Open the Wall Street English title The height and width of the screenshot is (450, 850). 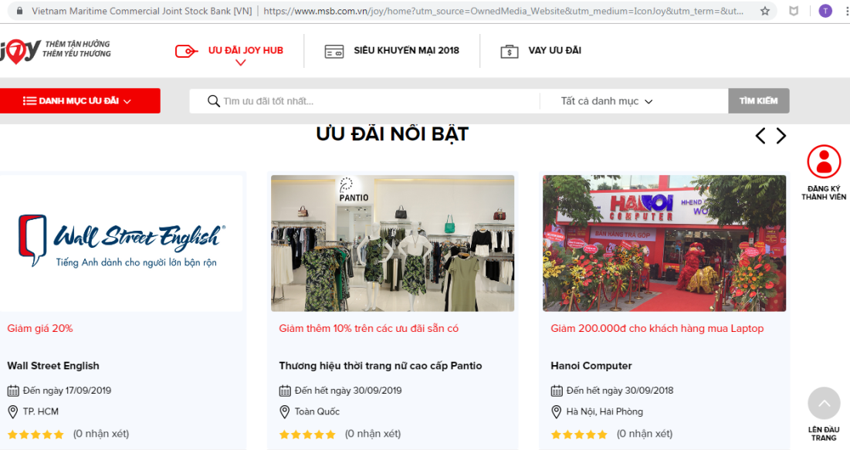click(x=53, y=366)
